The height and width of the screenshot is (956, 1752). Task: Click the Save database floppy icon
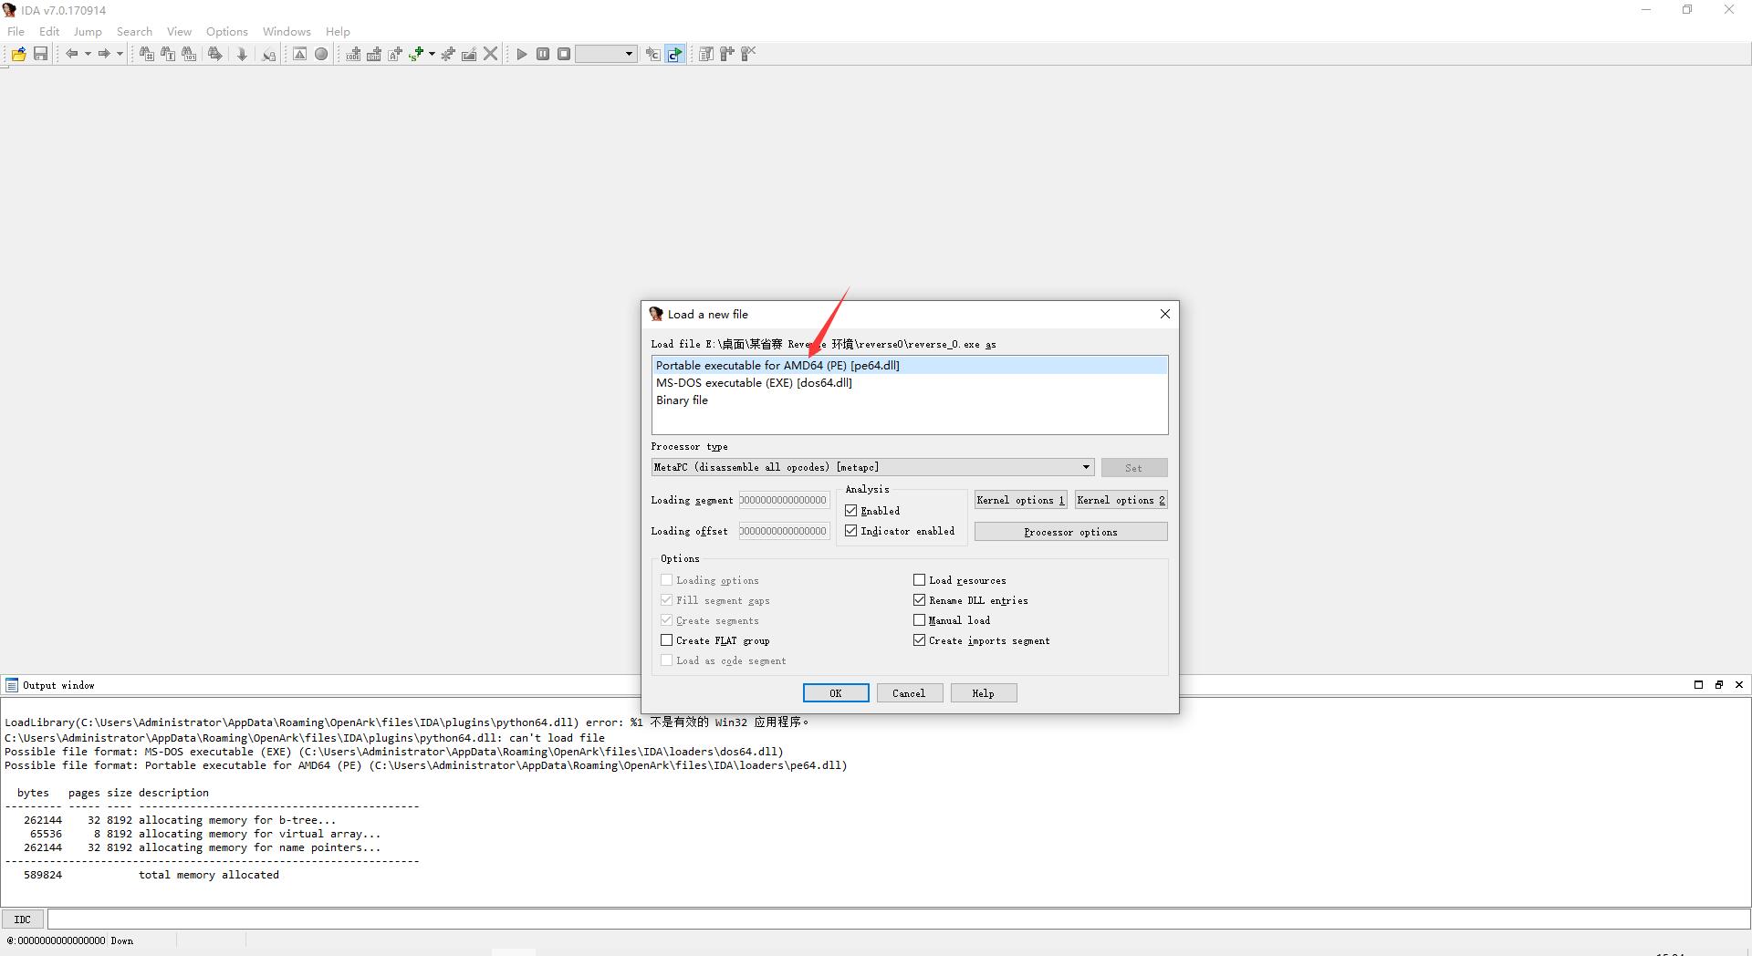click(x=40, y=54)
